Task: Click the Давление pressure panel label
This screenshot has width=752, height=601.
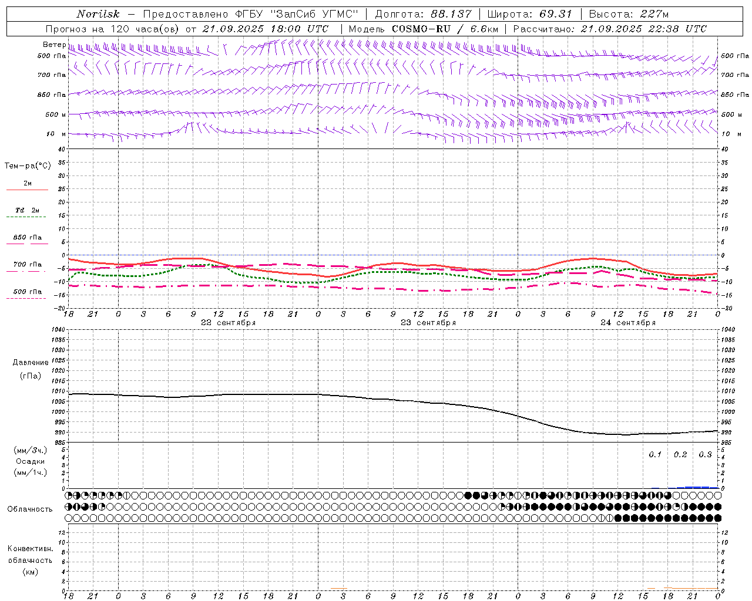Action: click(x=31, y=363)
